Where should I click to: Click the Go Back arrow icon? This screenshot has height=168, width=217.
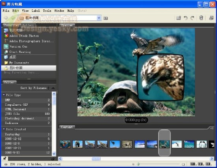(6, 18)
